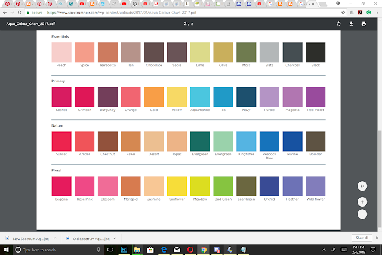Download the PDF file
Viewport: 382px width, 255px height.
(x=351, y=24)
